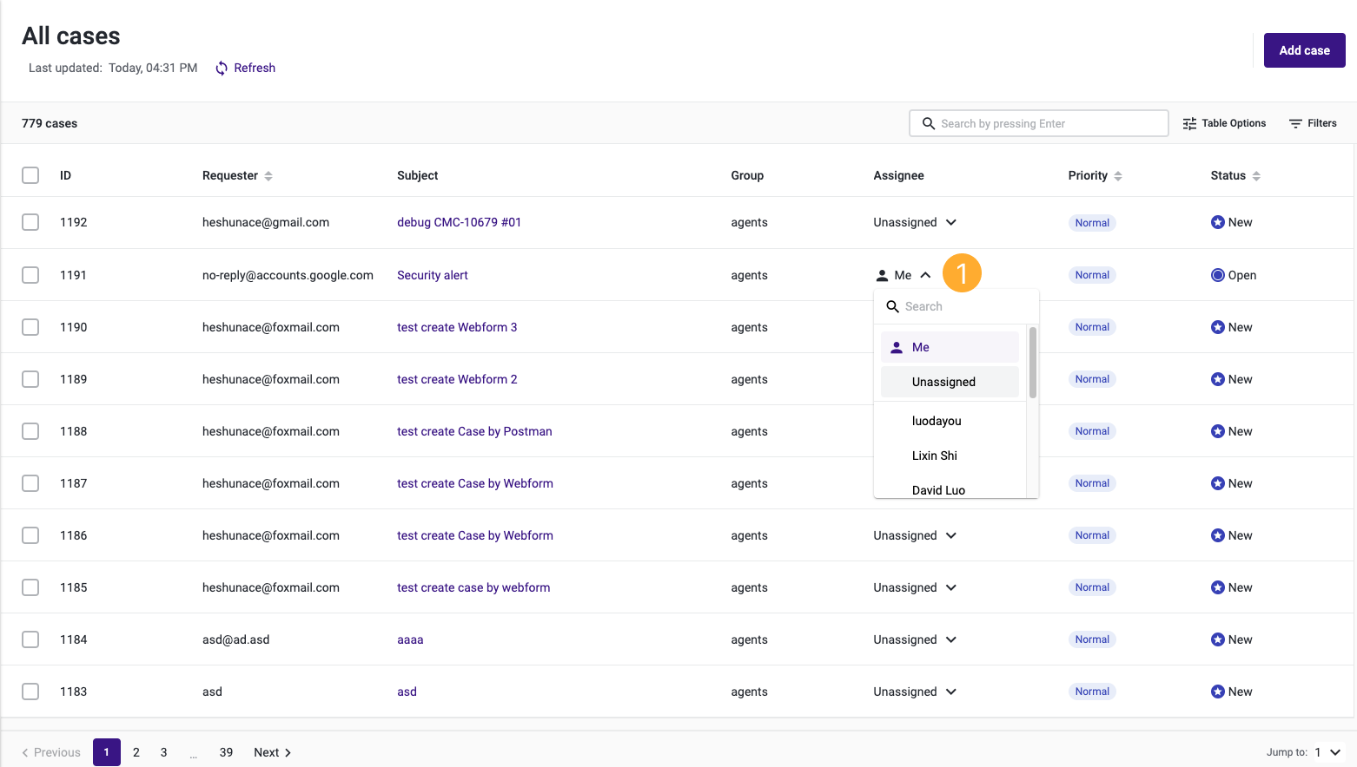Select Lixin Shi in assignee dropdown list
This screenshot has height=767, width=1357.
(950, 456)
